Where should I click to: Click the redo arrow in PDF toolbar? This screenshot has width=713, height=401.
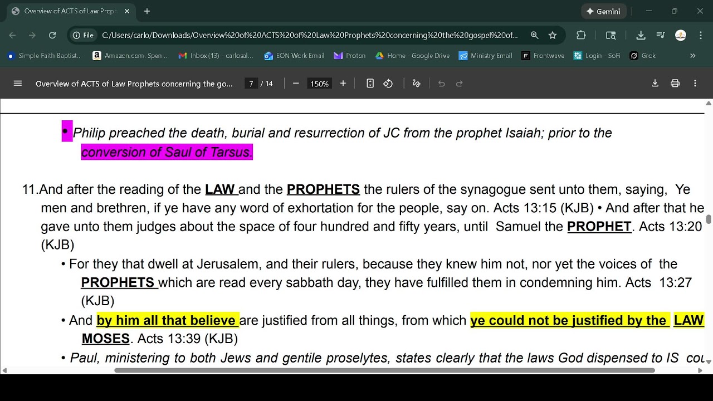tap(460, 84)
